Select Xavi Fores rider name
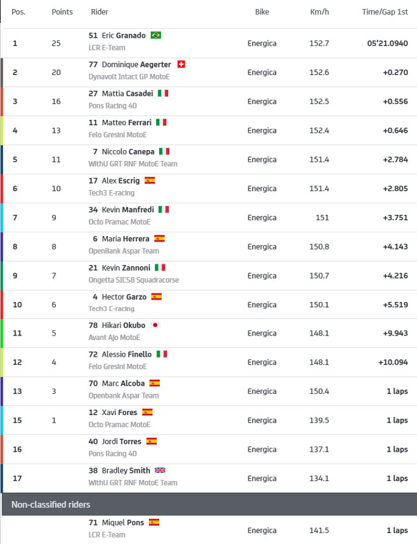Screen dimensions: 417x544 click(119, 412)
